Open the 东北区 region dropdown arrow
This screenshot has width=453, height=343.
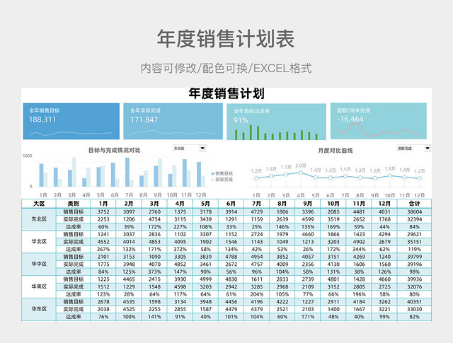pos(202,149)
